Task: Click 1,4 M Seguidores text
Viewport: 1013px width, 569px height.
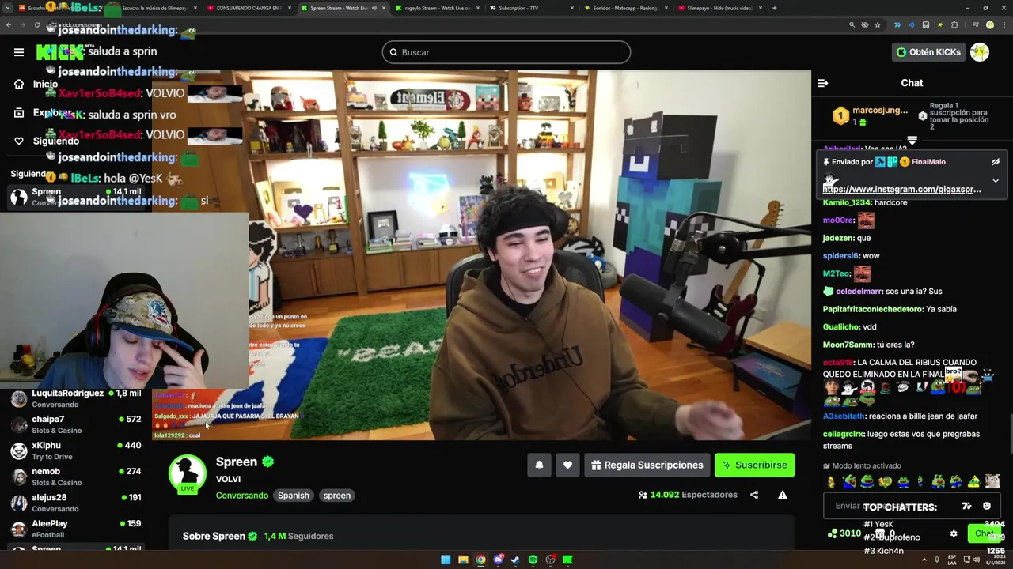Action: 298,536
